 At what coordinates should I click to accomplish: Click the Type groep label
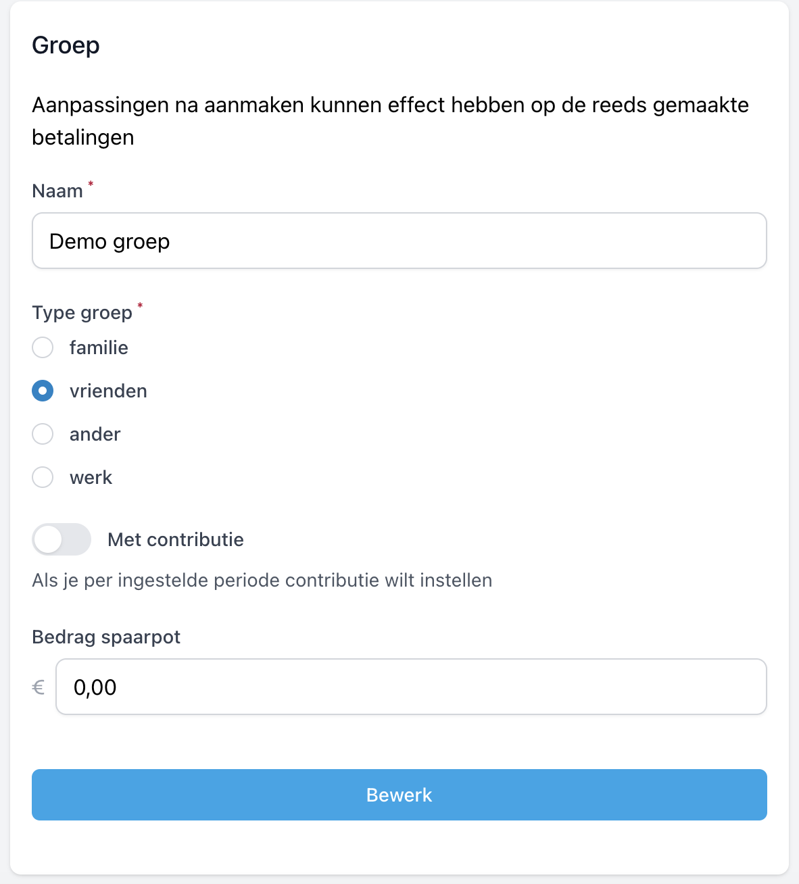tap(82, 313)
